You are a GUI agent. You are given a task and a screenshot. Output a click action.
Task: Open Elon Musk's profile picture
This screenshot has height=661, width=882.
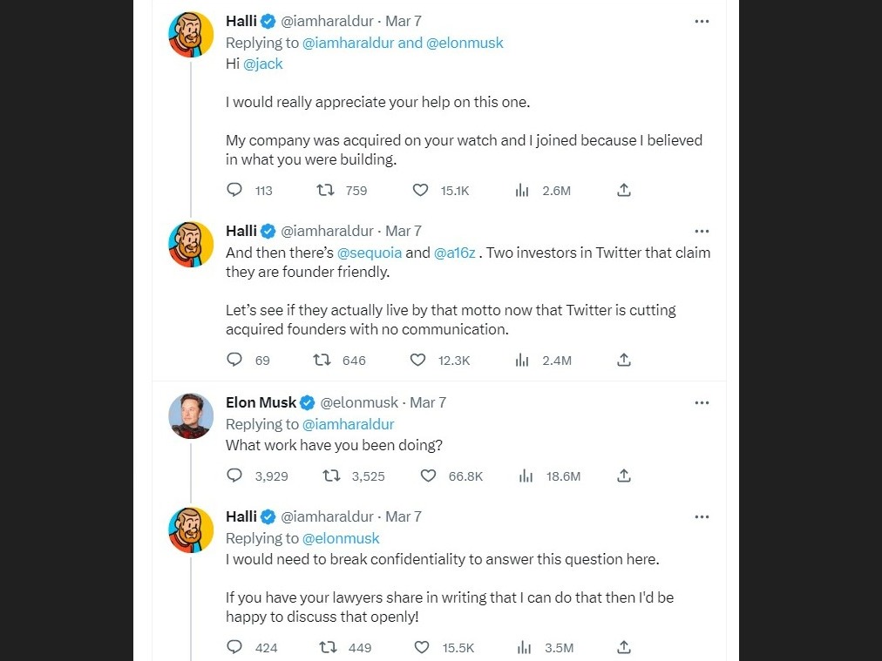(x=191, y=415)
